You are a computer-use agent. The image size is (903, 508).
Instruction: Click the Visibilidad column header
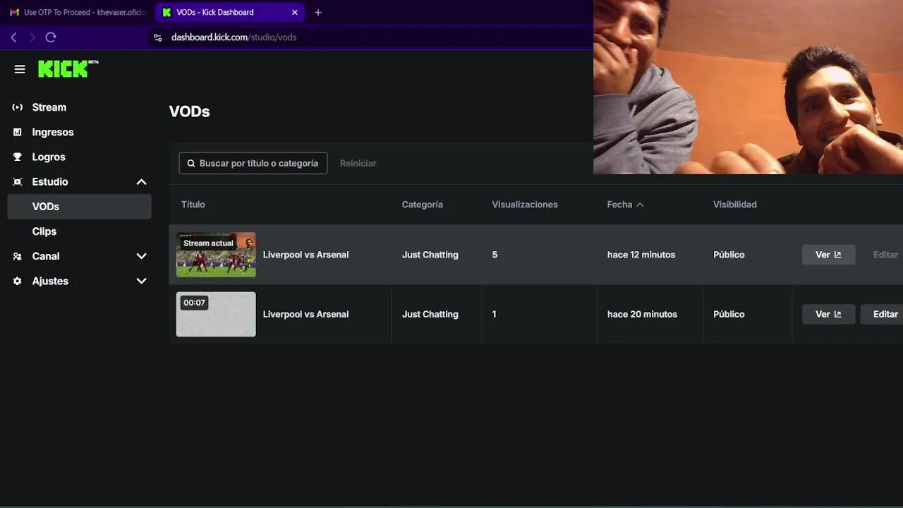[x=734, y=205]
